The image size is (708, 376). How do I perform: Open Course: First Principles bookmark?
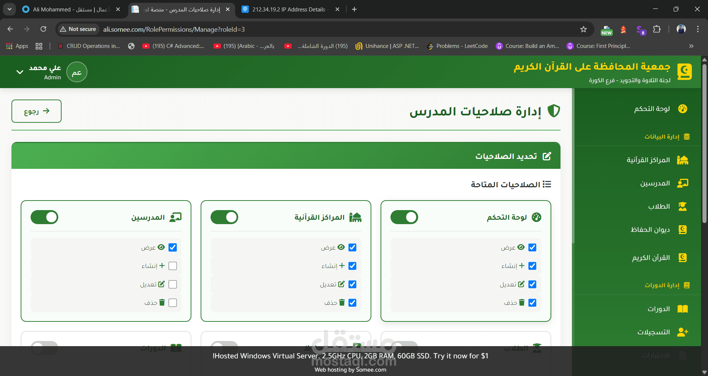598,46
